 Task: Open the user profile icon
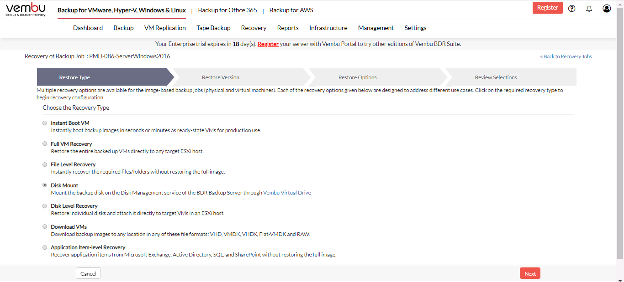[x=607, y=8]
